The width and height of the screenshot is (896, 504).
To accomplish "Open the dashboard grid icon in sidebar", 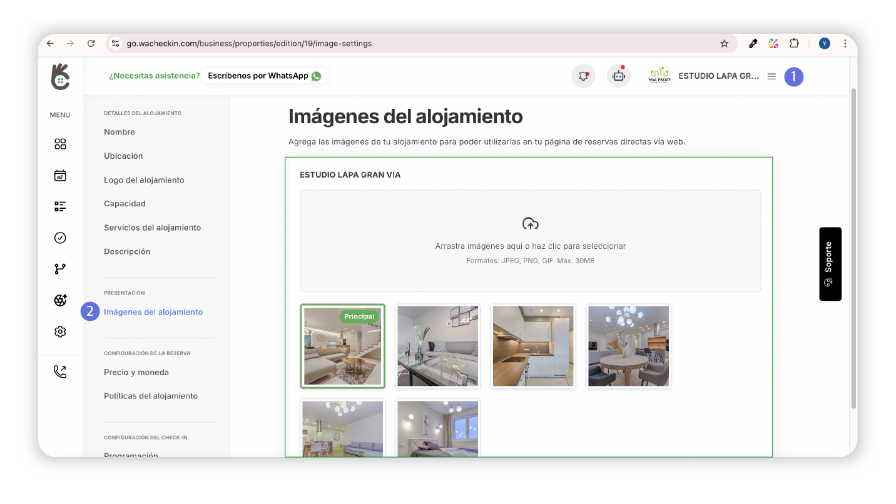I will pyautogui.click(x=60, y=144).
